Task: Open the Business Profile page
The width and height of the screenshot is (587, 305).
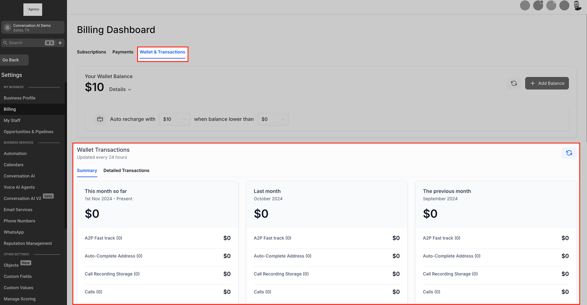Action: [x=19, y=98]
